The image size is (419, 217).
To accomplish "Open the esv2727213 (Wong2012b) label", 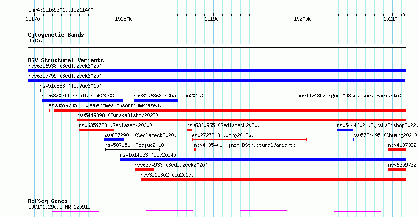I will pos(223,135).
